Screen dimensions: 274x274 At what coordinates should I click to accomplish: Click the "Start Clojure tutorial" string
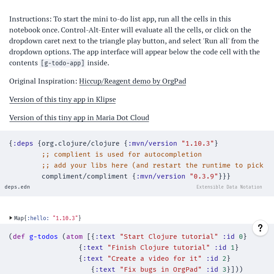point(169,237)
